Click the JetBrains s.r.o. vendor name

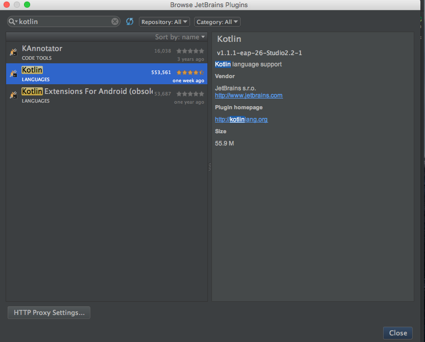pyautogui.click(x=235, y=88)
